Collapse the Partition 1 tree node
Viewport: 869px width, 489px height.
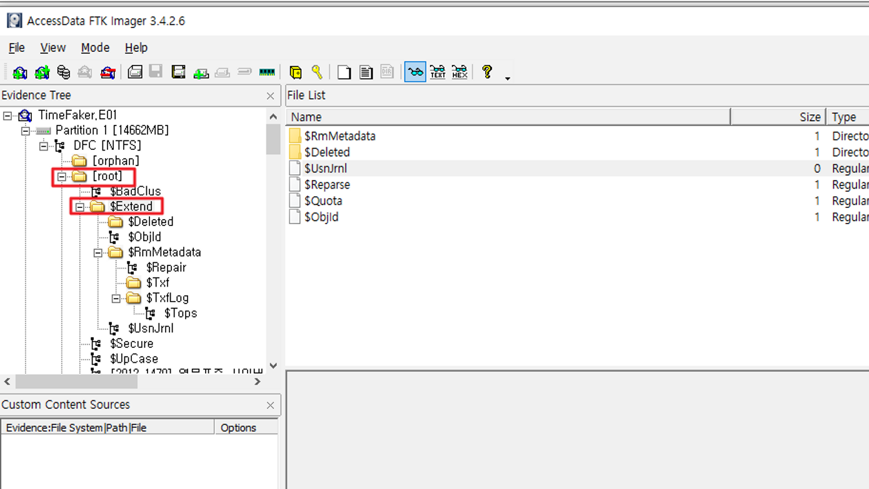[26, 131]
